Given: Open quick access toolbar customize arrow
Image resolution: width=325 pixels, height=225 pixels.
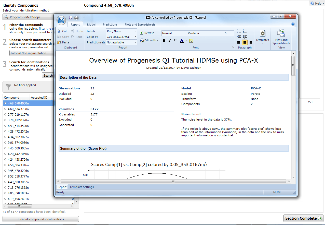Looking at the screenshot, I should (84, 18).
